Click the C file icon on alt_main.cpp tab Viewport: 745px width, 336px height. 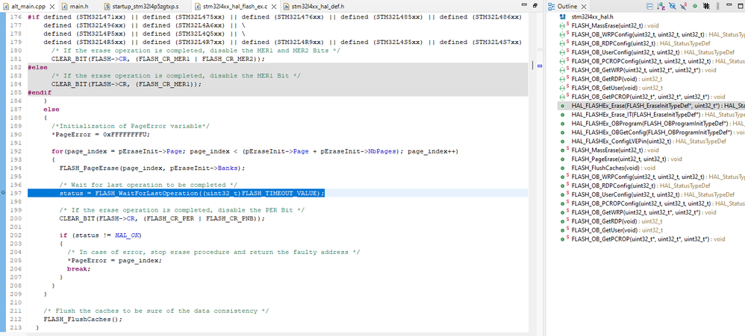(x=6, y=7)
